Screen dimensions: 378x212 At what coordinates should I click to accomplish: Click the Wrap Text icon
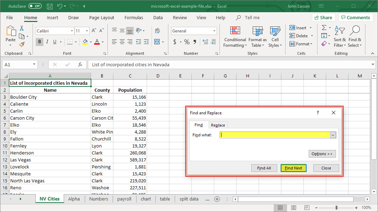157,31
